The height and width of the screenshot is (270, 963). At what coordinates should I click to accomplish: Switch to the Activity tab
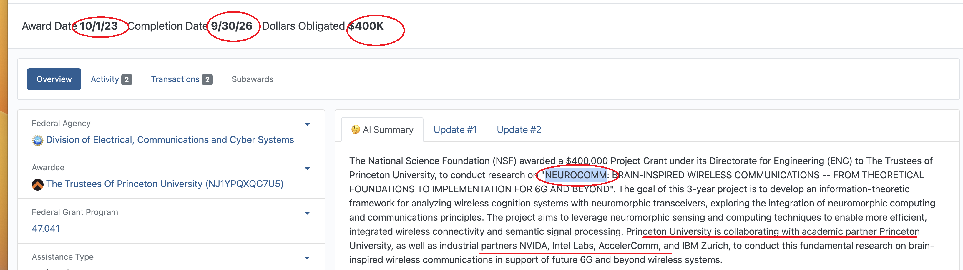coord(105,79)
